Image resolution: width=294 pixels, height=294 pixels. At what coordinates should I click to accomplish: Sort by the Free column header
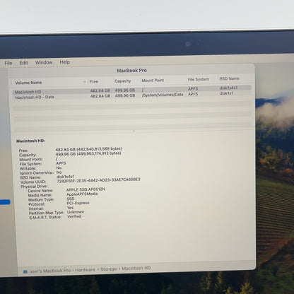point(94,81)
